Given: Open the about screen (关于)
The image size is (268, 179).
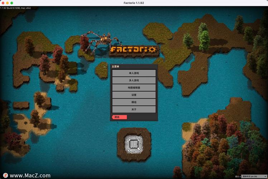Looking at the screenshot, I should point(134,110).
